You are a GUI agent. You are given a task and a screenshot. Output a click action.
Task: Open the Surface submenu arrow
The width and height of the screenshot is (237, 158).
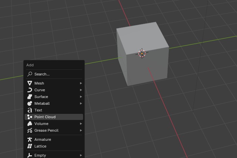pyautogui.click(x=81, y=97)
